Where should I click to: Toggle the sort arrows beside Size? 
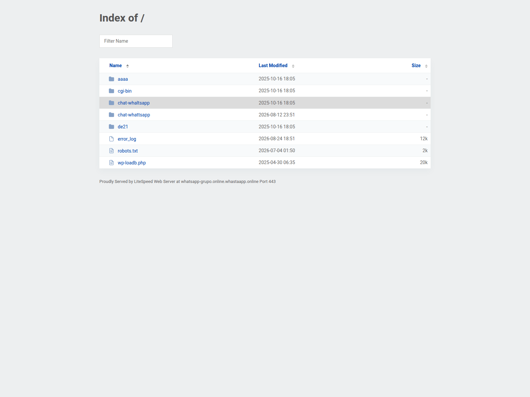(426, 66)
